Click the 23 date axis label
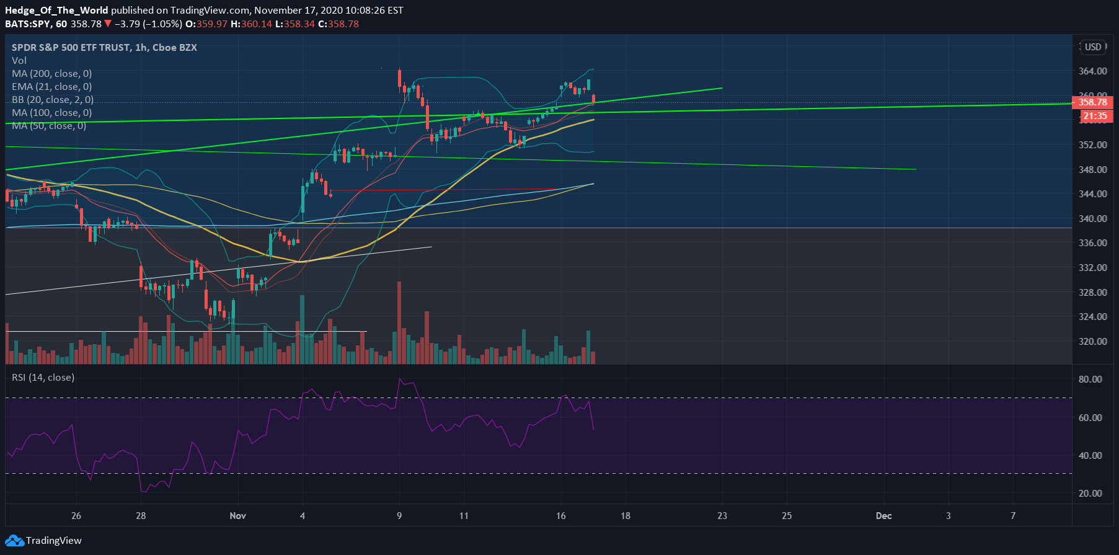The image size is (1119, 555). click(722, 516)
